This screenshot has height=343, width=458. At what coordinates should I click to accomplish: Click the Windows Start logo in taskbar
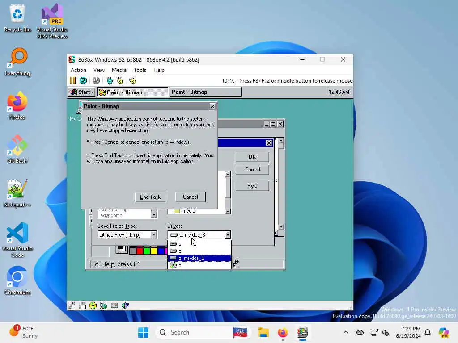(143, 332)
